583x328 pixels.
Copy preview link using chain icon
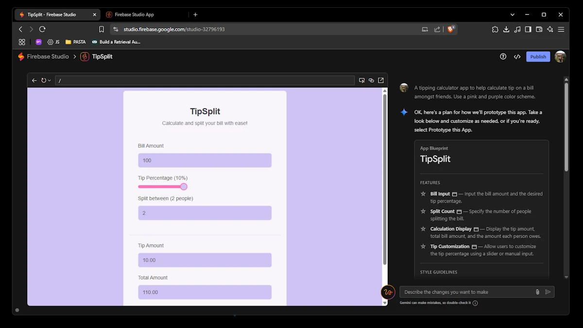tap(371, 81)
